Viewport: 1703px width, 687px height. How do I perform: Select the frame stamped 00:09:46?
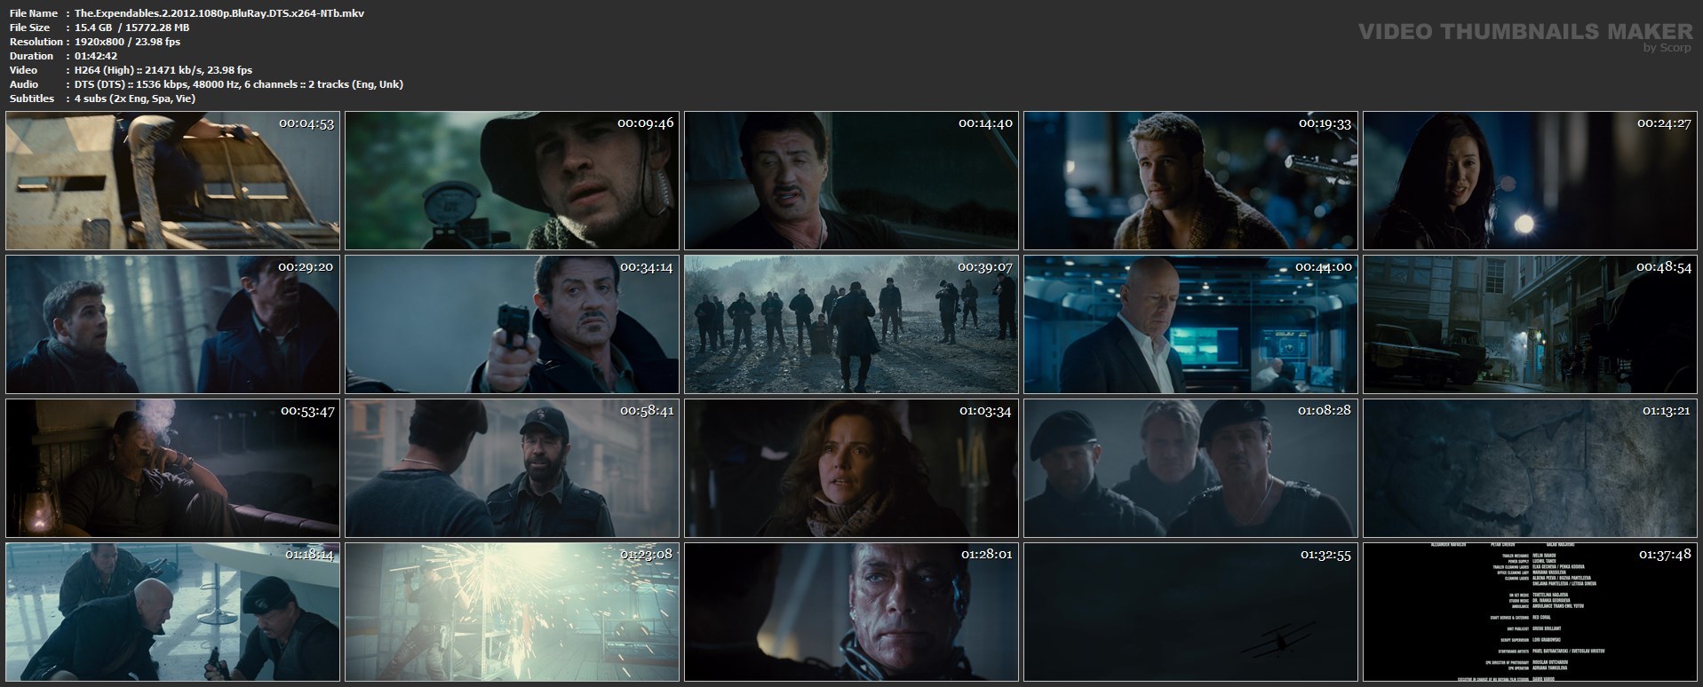[512, 180]
